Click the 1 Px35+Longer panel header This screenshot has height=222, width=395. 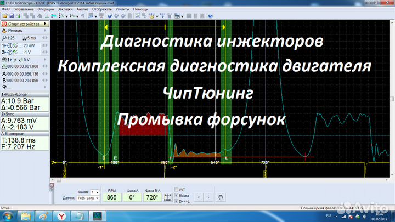25,94
